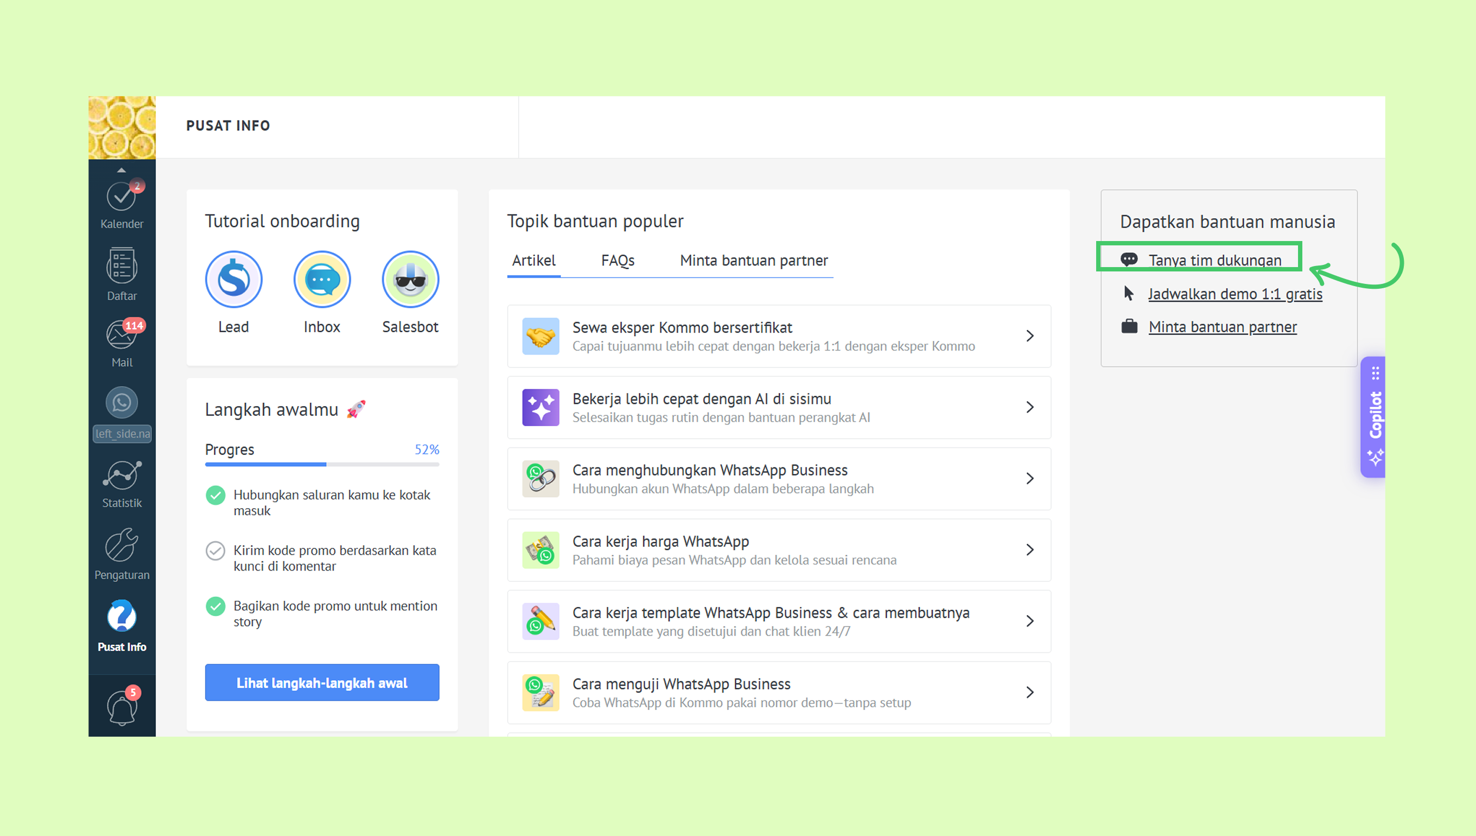
Task: Click the Progres bar at 52%
Action: coord(322,464)
